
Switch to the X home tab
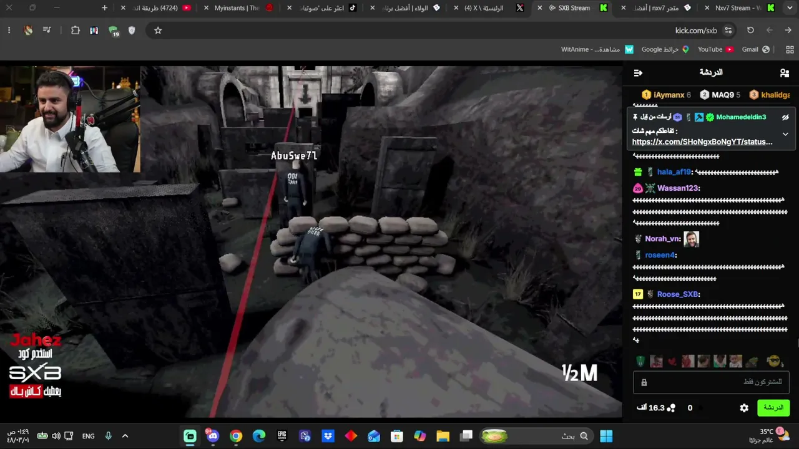click(x=489, y=8)
